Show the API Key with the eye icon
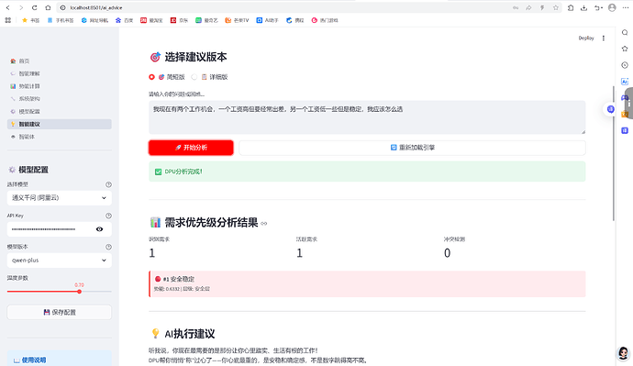 point(99,229)
